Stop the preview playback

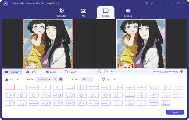coord(106,71)
